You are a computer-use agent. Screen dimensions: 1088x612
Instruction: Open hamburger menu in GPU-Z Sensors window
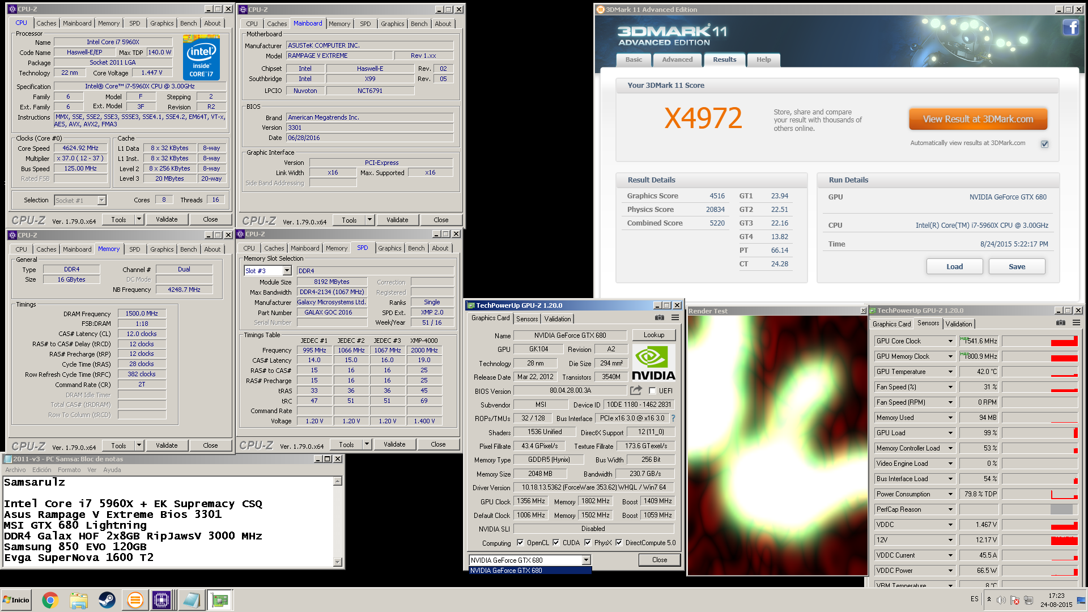(x=1076, y=323)
